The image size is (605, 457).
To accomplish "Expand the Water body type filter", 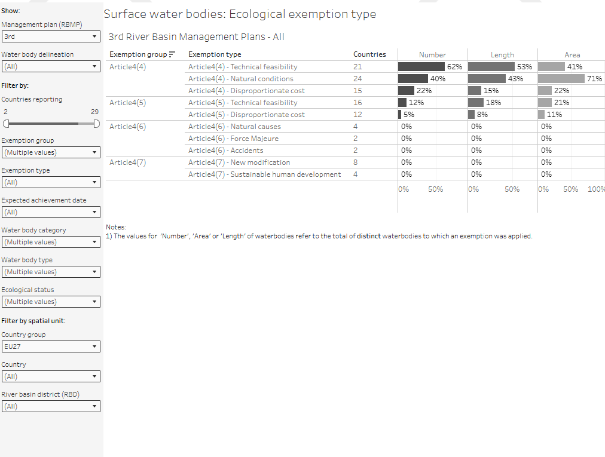I will click(x=50, y=272).
